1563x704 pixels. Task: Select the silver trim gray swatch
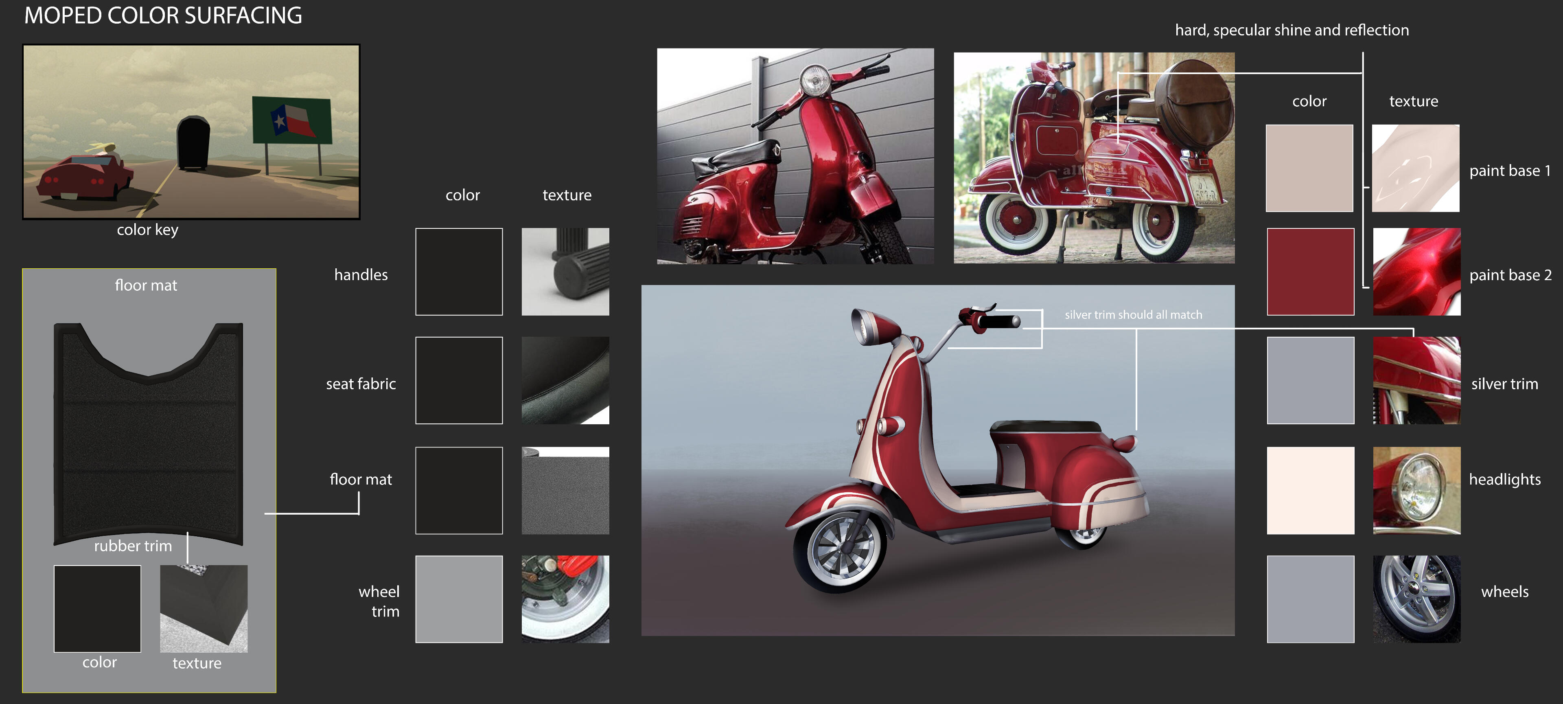1310,381
